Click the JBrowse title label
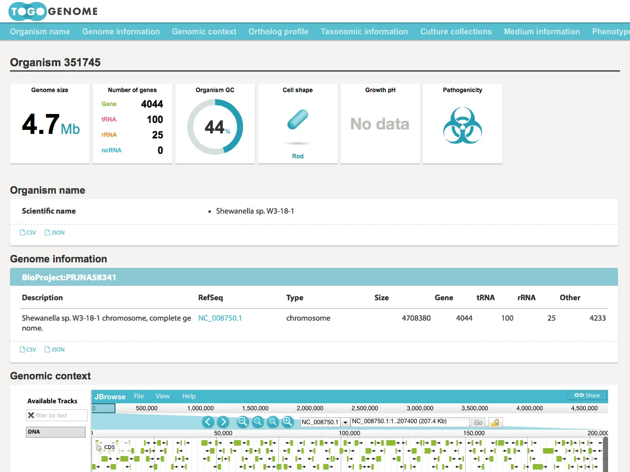 [110, 396]
